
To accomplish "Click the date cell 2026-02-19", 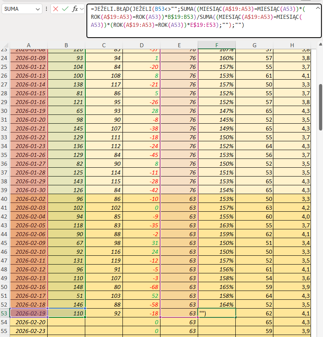I will [29, 313].
